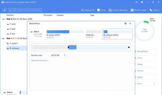The image size is (162, 95).
Task: Click the help icon in the Resize/Move dialog
Action: (x=126, y=23)
